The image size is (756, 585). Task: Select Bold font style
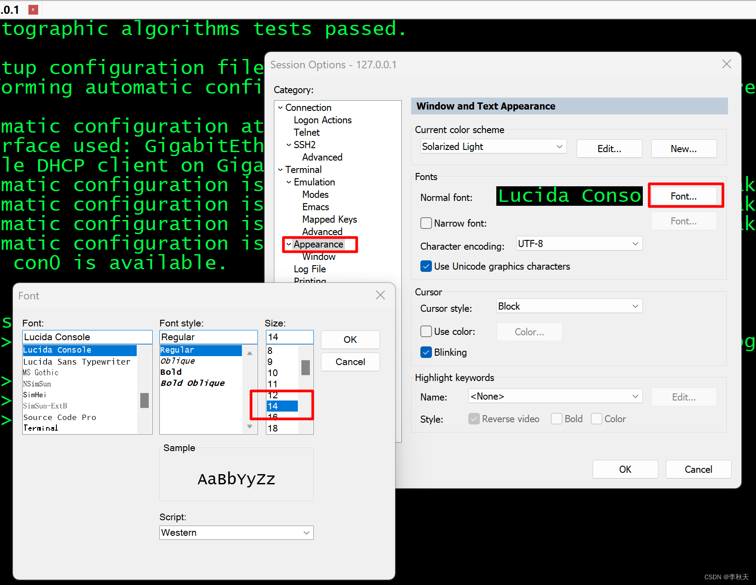[x=171, y=372]
